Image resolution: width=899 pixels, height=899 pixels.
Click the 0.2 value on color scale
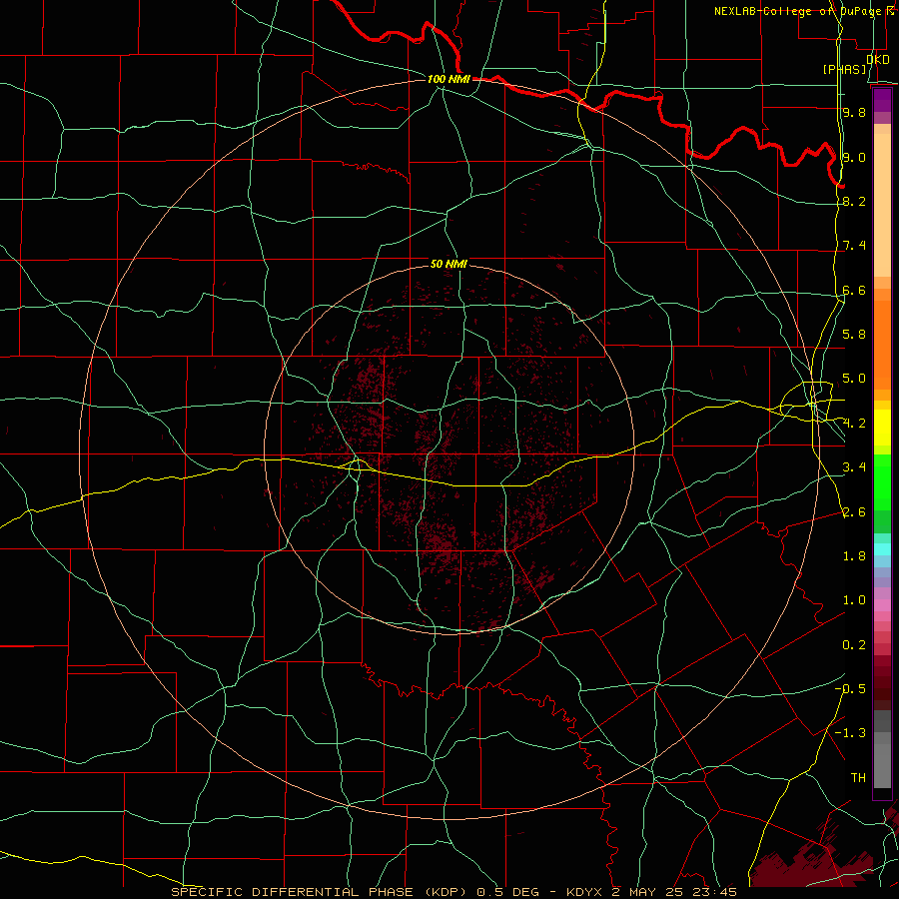coord(854,645)
